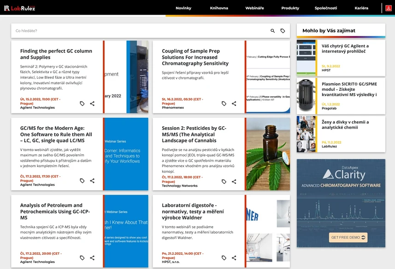Click the tag filter icon in search bar
395x269 pixels.
283,31
